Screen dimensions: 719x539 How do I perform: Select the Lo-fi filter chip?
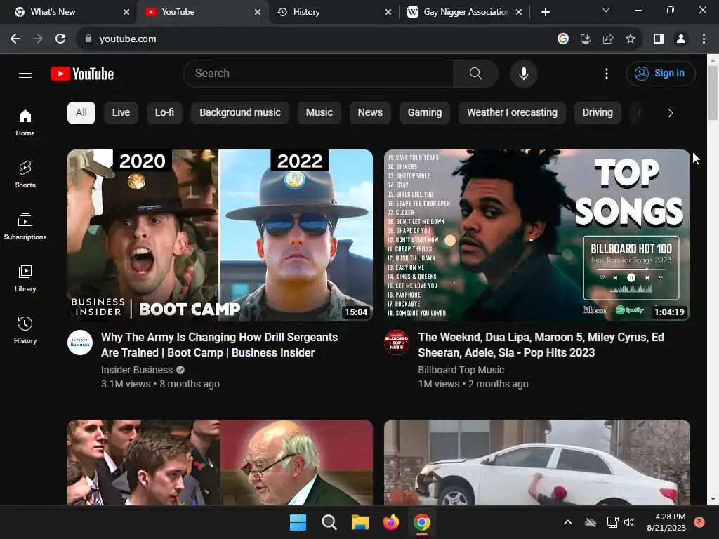pos(164,113)
